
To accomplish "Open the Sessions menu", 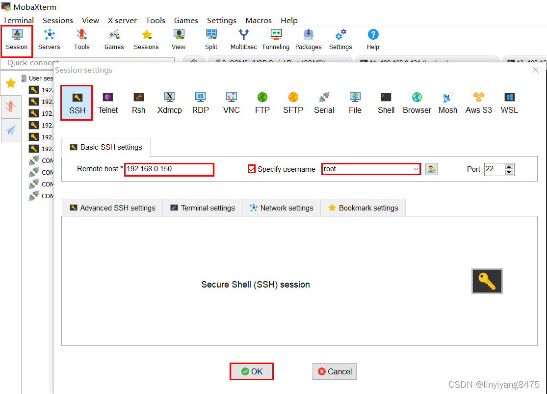I will point(57,20).
